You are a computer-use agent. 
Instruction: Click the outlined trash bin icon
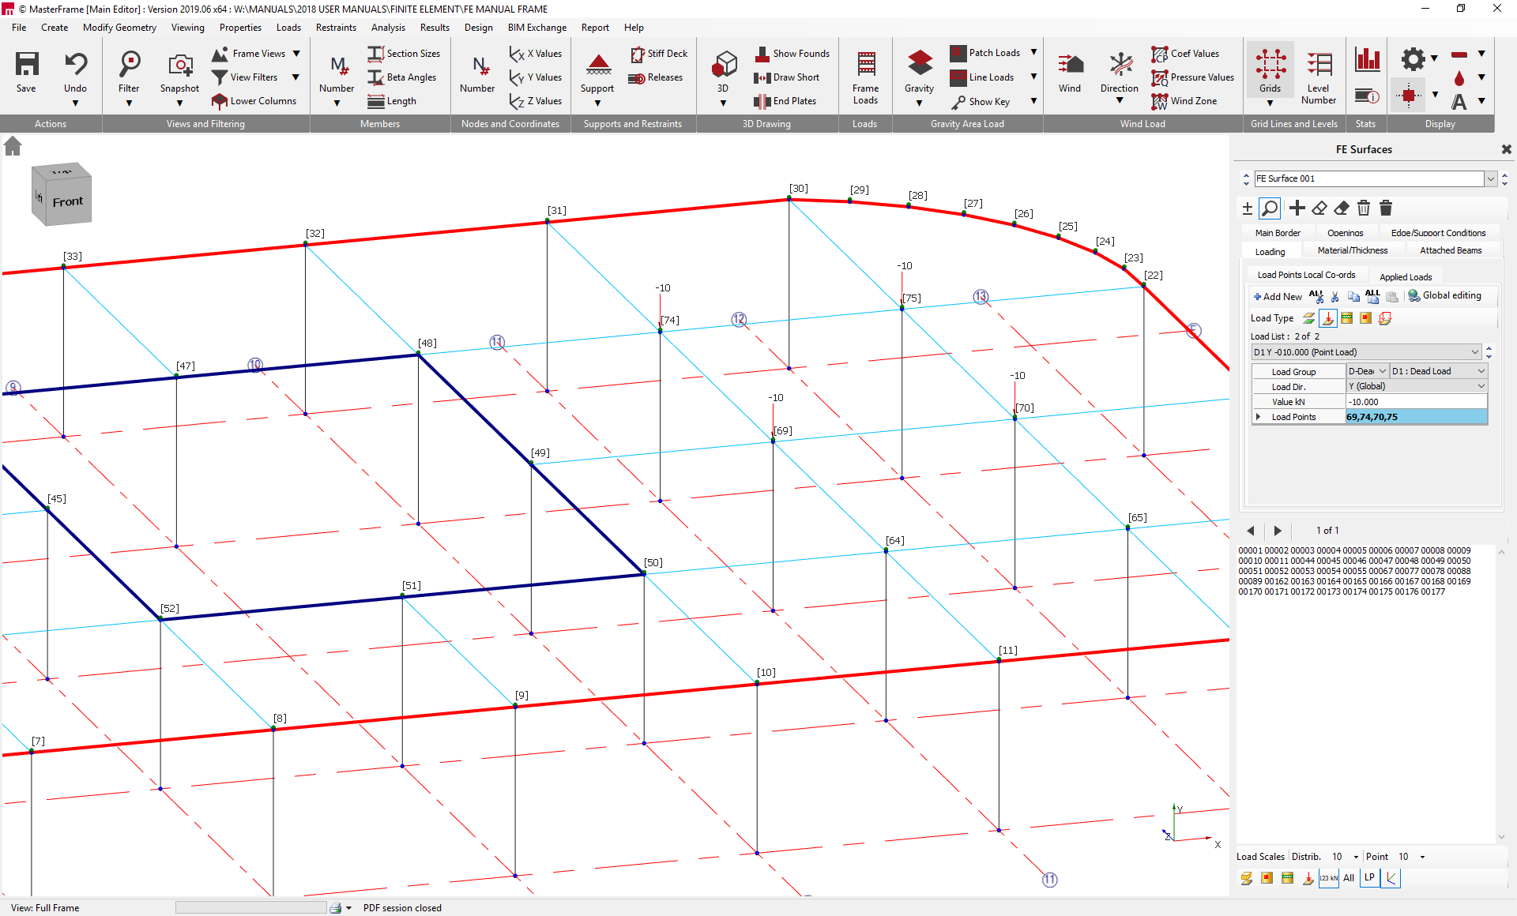(x=1363, y=208)
